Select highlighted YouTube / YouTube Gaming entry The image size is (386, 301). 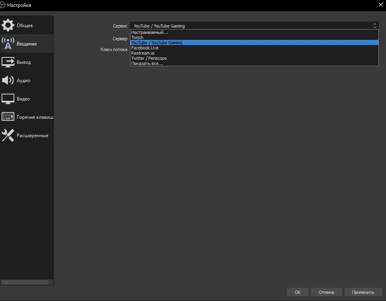pyautogui.click(x=157, y=43)
